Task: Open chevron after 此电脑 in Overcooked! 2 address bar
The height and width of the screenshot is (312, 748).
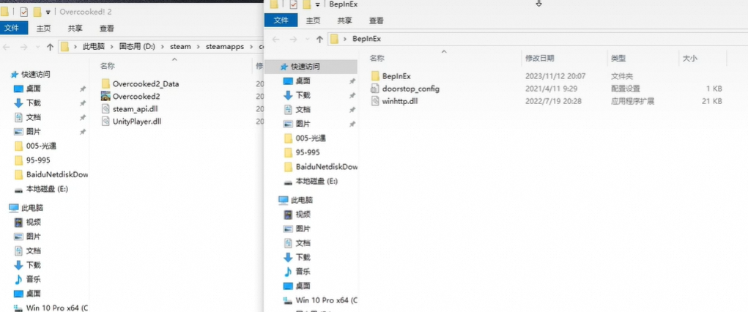Action: click(x=111, y=47)
